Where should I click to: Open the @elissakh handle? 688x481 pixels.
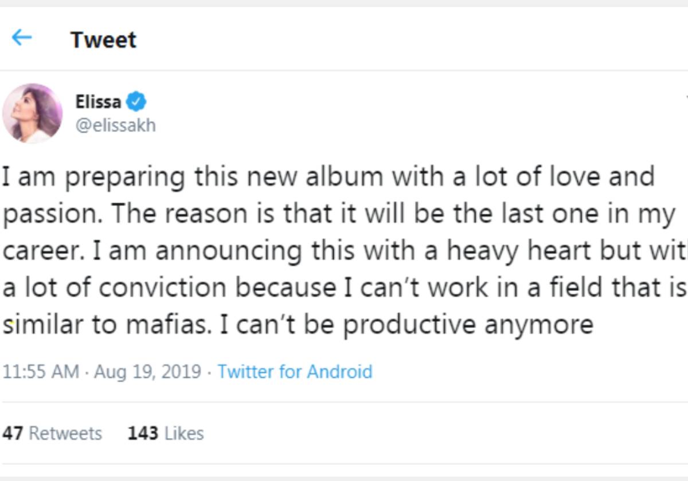(x=115, y=125)
